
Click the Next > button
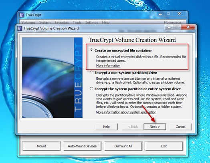(x=155, y=127)
